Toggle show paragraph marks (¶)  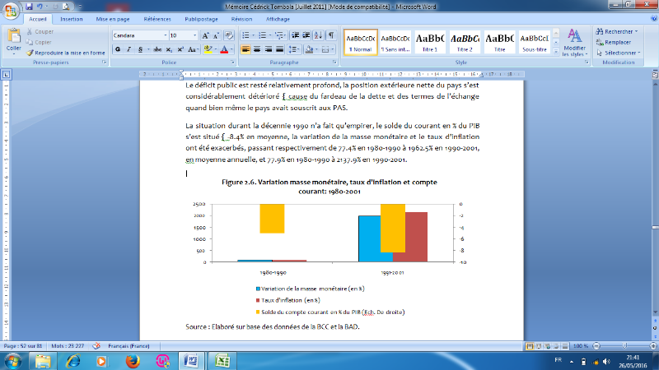point(331,35)
